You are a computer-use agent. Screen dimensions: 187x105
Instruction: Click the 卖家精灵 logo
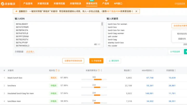(x=8, y=4)
